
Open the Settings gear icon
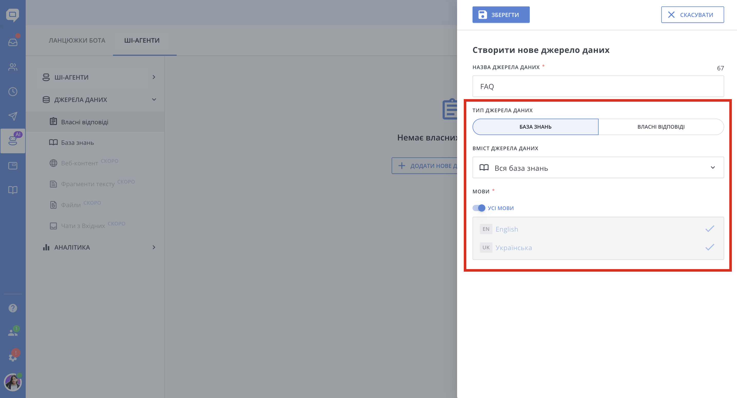click(x=13, y=357)
